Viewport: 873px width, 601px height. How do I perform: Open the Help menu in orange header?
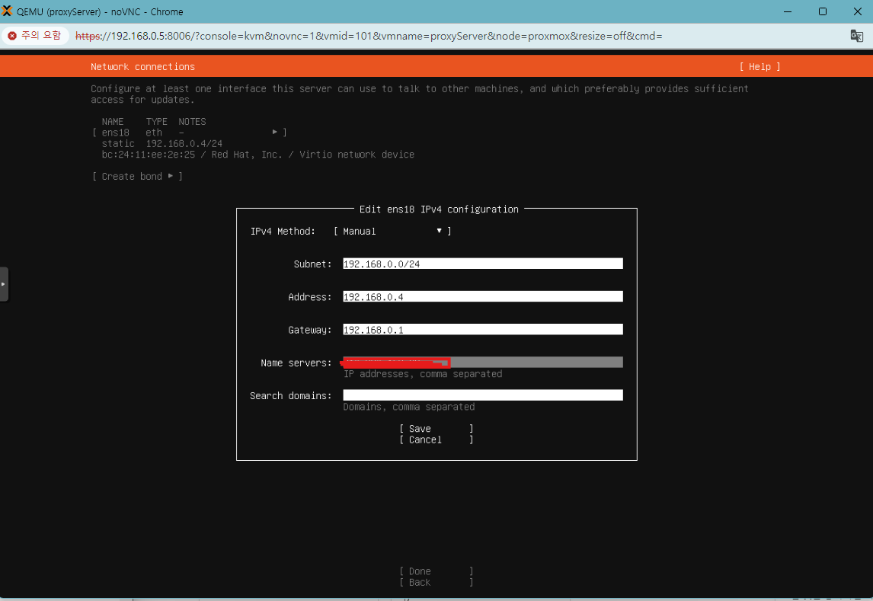click(x=760, y=67)
